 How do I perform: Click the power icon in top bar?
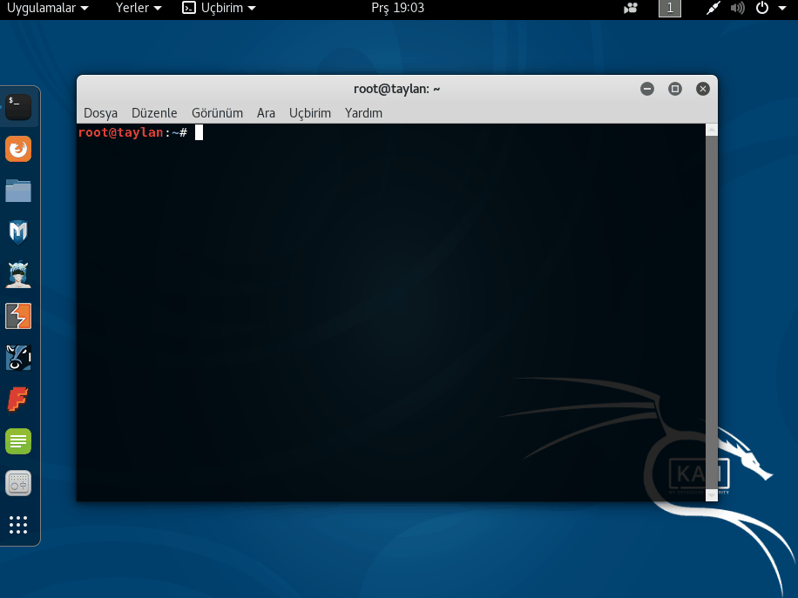[762, 8]
